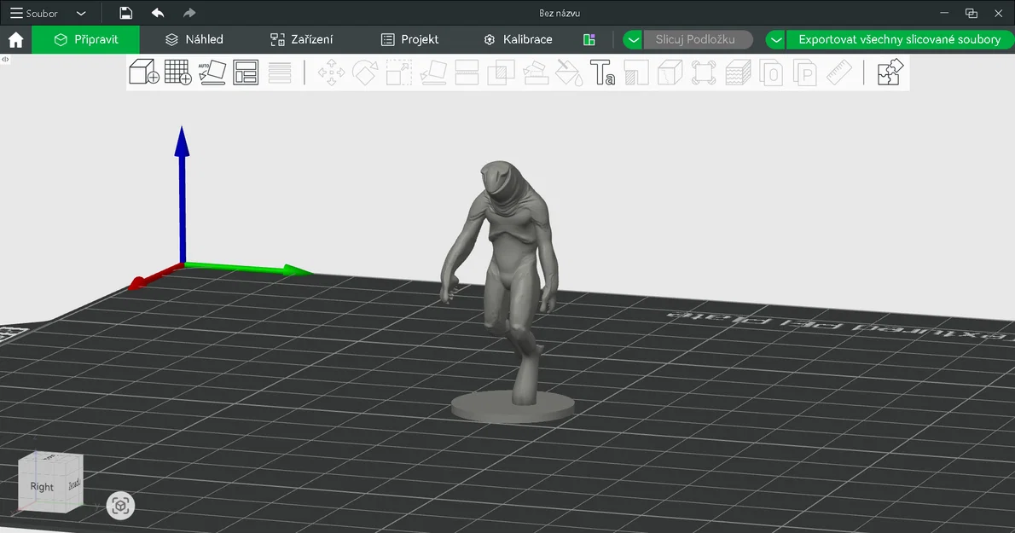Viewport: 1015px width, 533px height.
Task: Reset the camera with the view icon
Action: (x=120, y=505)
